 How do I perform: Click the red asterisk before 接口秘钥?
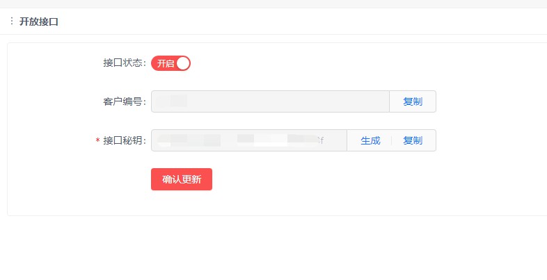point(97,140)
